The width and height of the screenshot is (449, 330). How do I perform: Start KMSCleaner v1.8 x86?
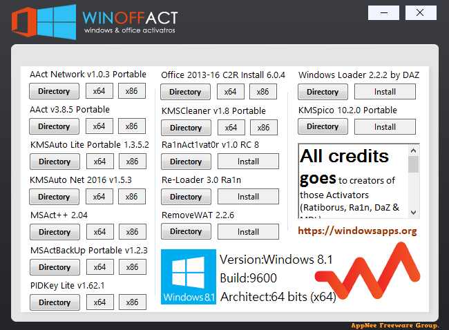[x=264, y=127]
